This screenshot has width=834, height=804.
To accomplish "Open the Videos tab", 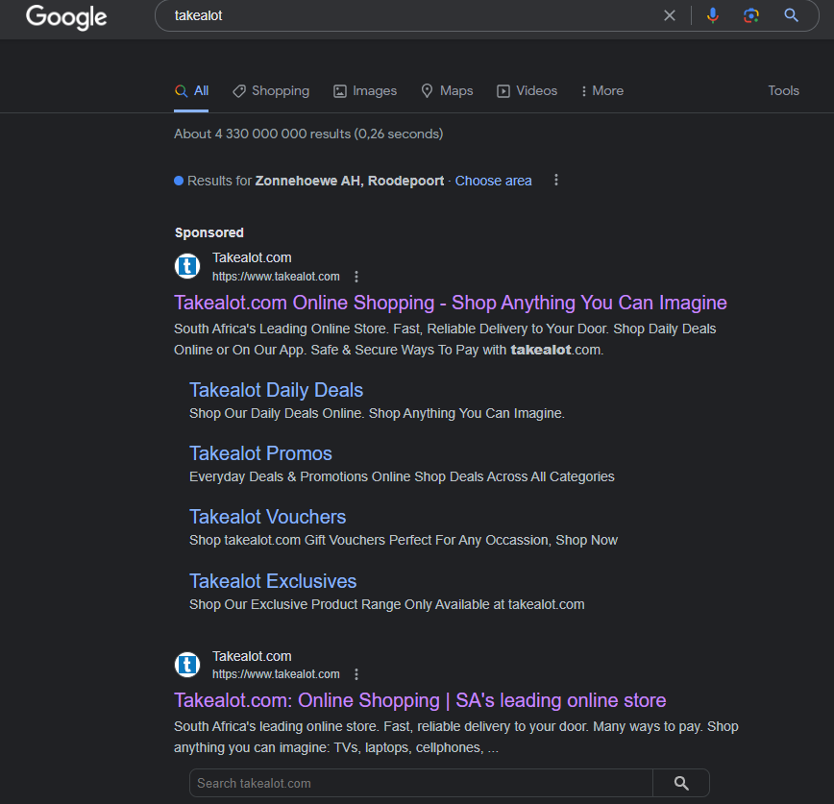I will point(527,91).
